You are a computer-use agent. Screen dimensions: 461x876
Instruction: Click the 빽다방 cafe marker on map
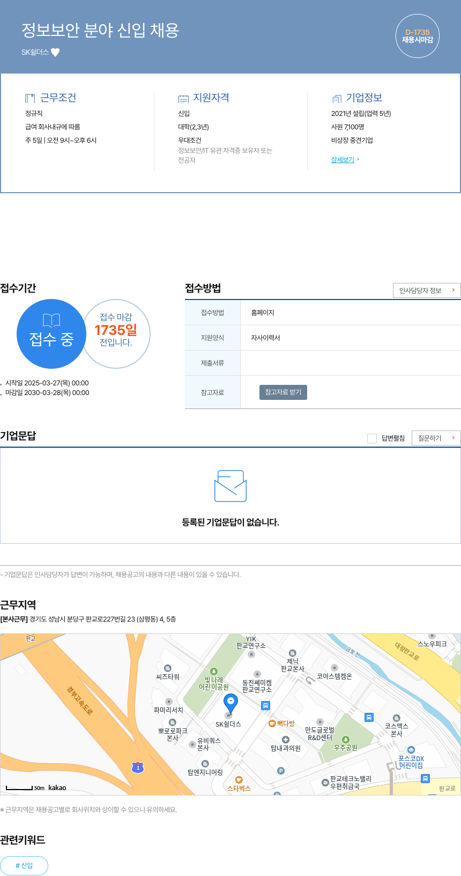pyautogui.click(x=272, y=724)
